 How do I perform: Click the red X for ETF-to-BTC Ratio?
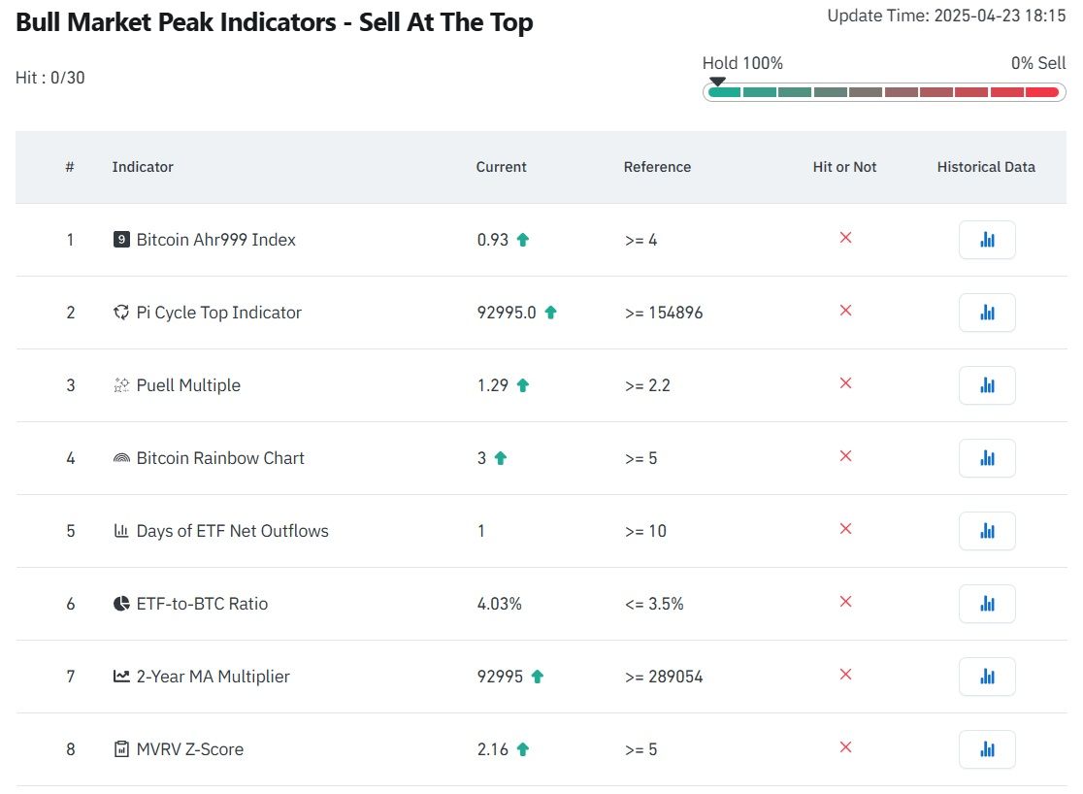pos(845,602)
